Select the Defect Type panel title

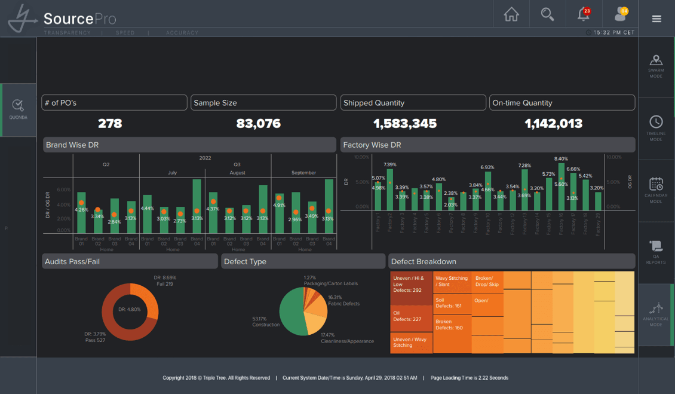[x=245, y=262]
